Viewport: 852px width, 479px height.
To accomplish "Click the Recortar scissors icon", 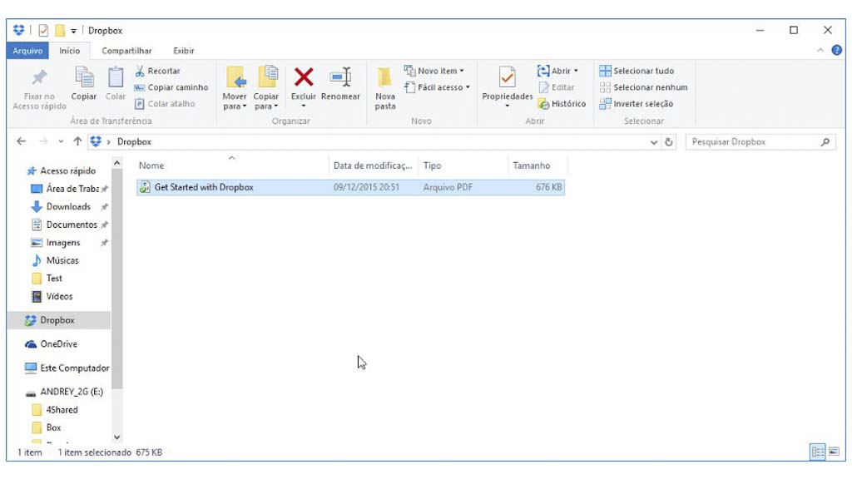I will click(x=140, y=71).
